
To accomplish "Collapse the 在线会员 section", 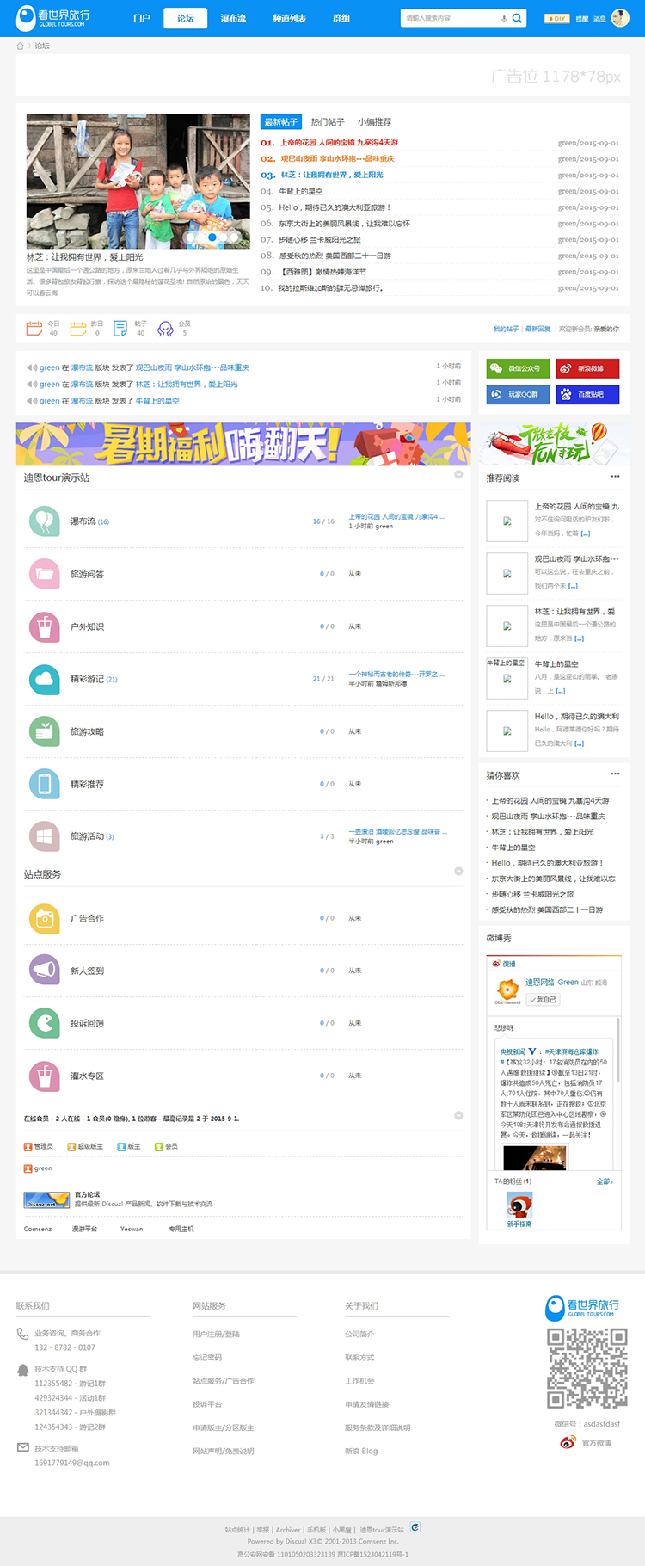I will tap(458, 1115).
